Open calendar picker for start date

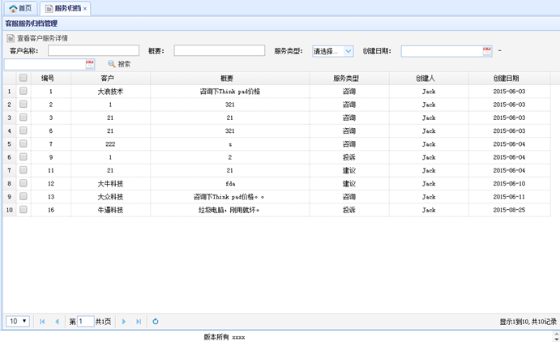[x=487, y=51]
